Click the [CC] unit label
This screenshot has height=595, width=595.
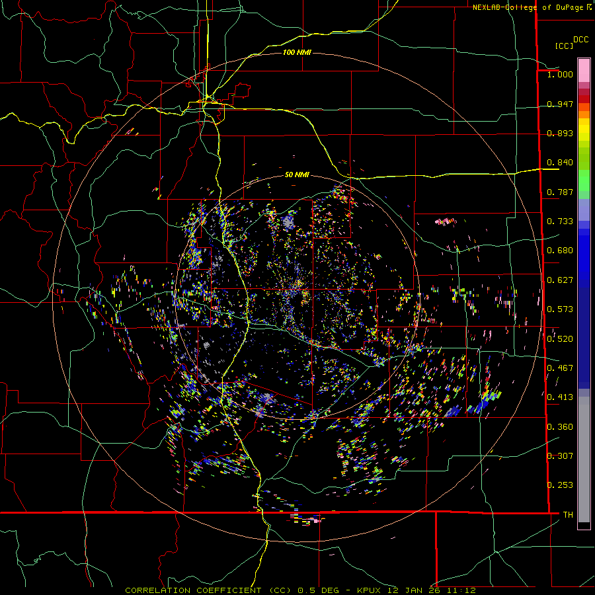564,46
